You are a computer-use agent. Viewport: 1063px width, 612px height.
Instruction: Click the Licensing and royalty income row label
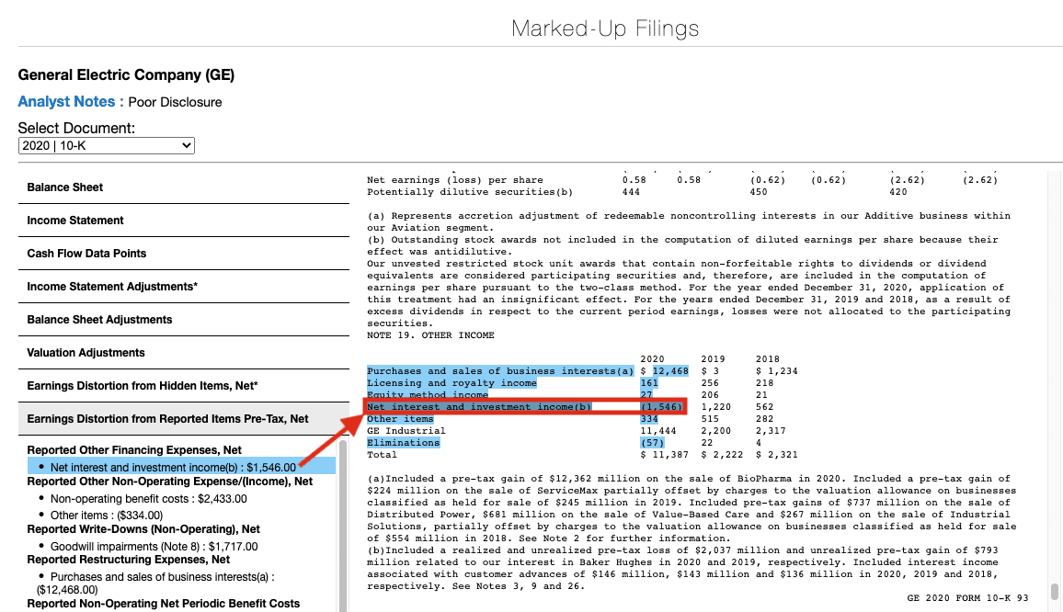451,383
